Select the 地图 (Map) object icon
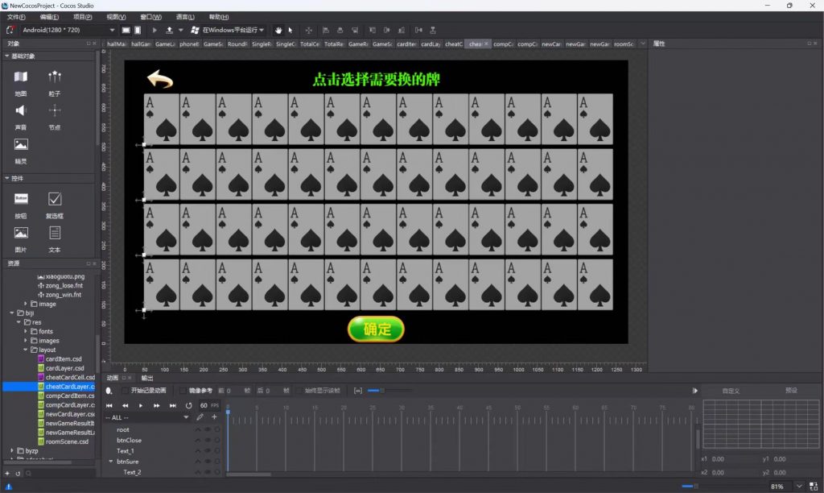The height and width of the screenshot is (493, 824). 21,78
